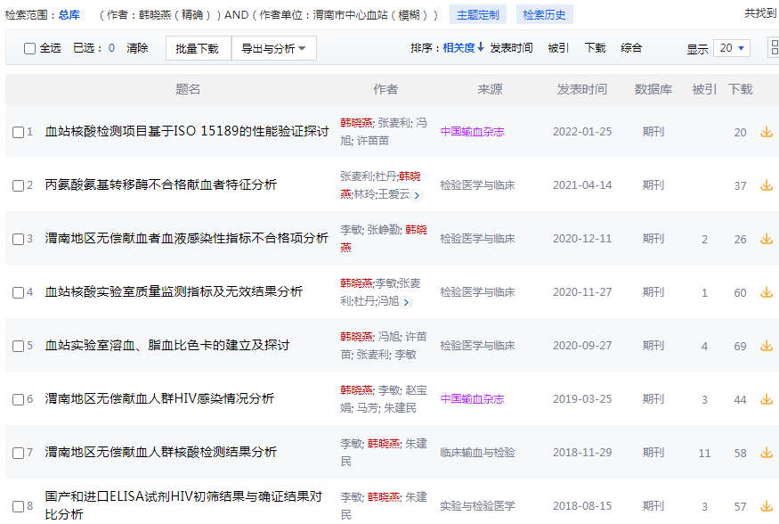Sort results by 下载

(x=596, y=48)
